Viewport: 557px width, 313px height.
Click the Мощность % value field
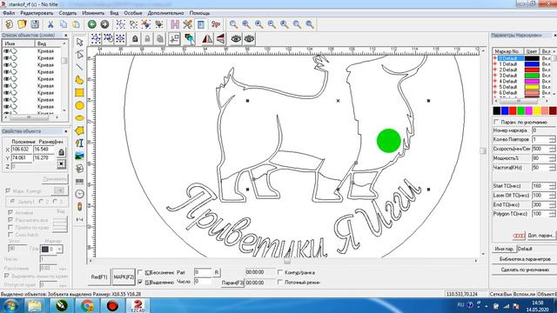click(x=540, y=158)
